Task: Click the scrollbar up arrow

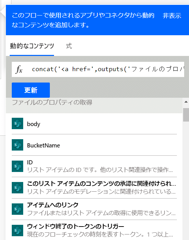Action: 186,102
